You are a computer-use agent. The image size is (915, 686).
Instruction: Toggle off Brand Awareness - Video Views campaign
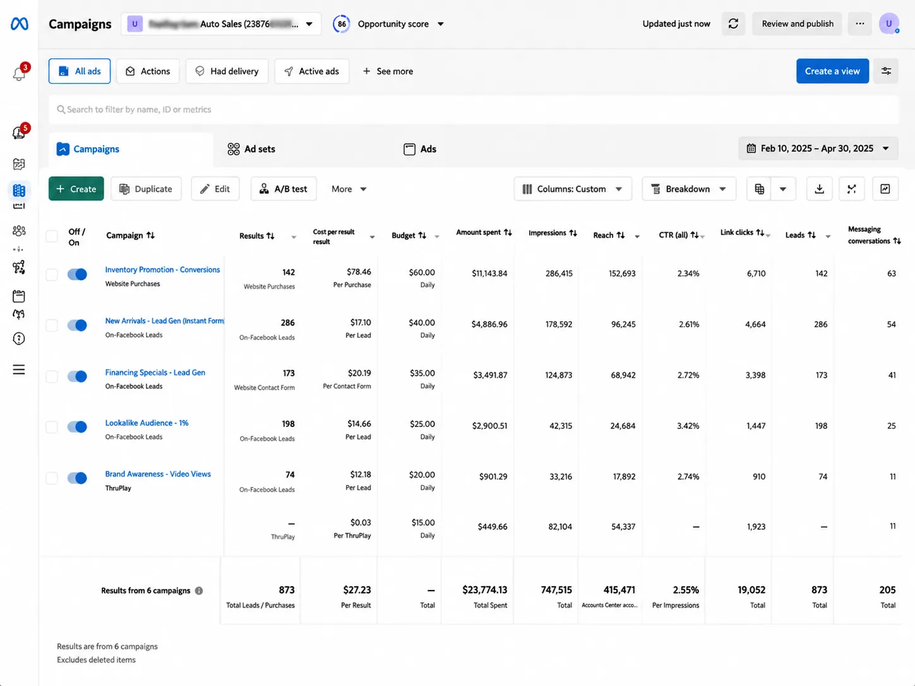(77, 478)
